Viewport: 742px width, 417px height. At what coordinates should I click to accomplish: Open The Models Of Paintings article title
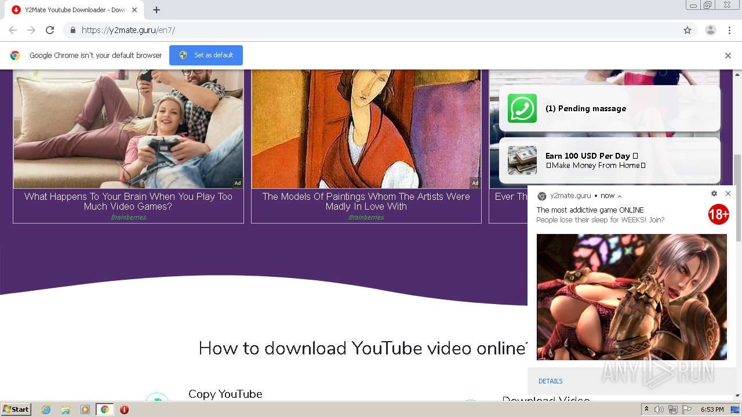coord(366,202)
